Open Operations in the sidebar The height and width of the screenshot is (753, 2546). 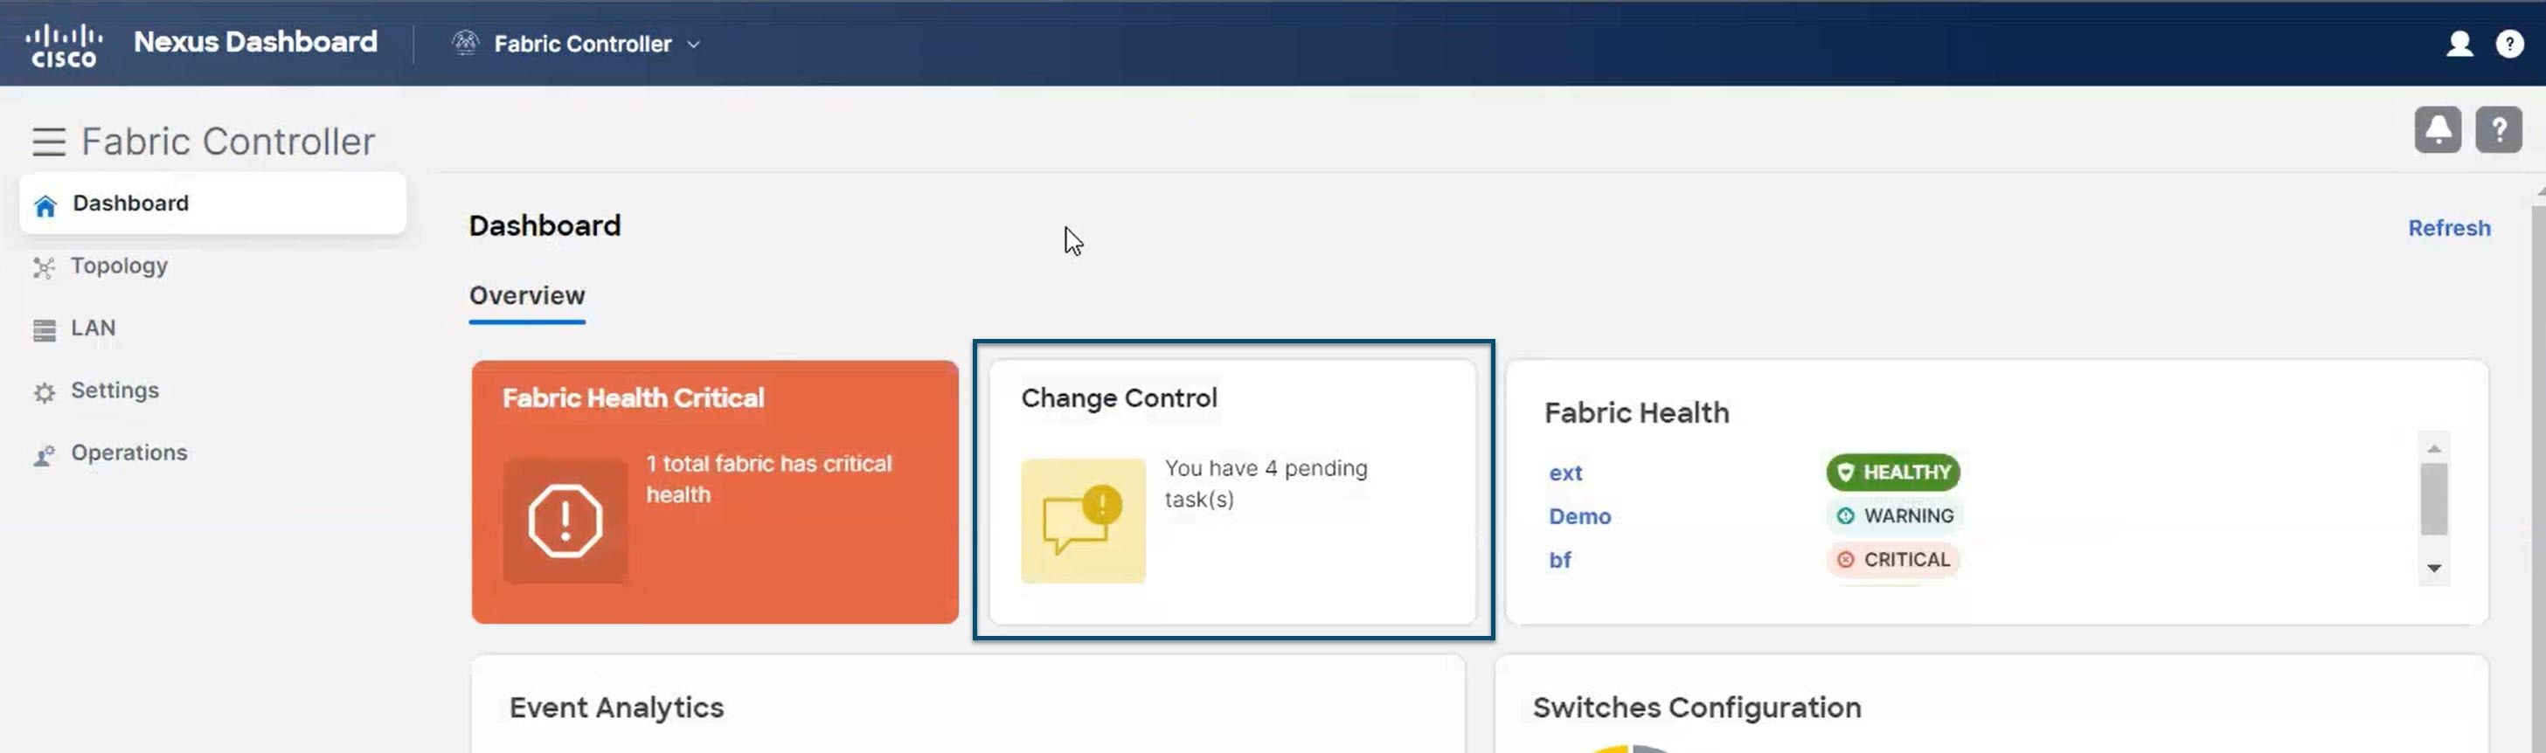(128, 452)
